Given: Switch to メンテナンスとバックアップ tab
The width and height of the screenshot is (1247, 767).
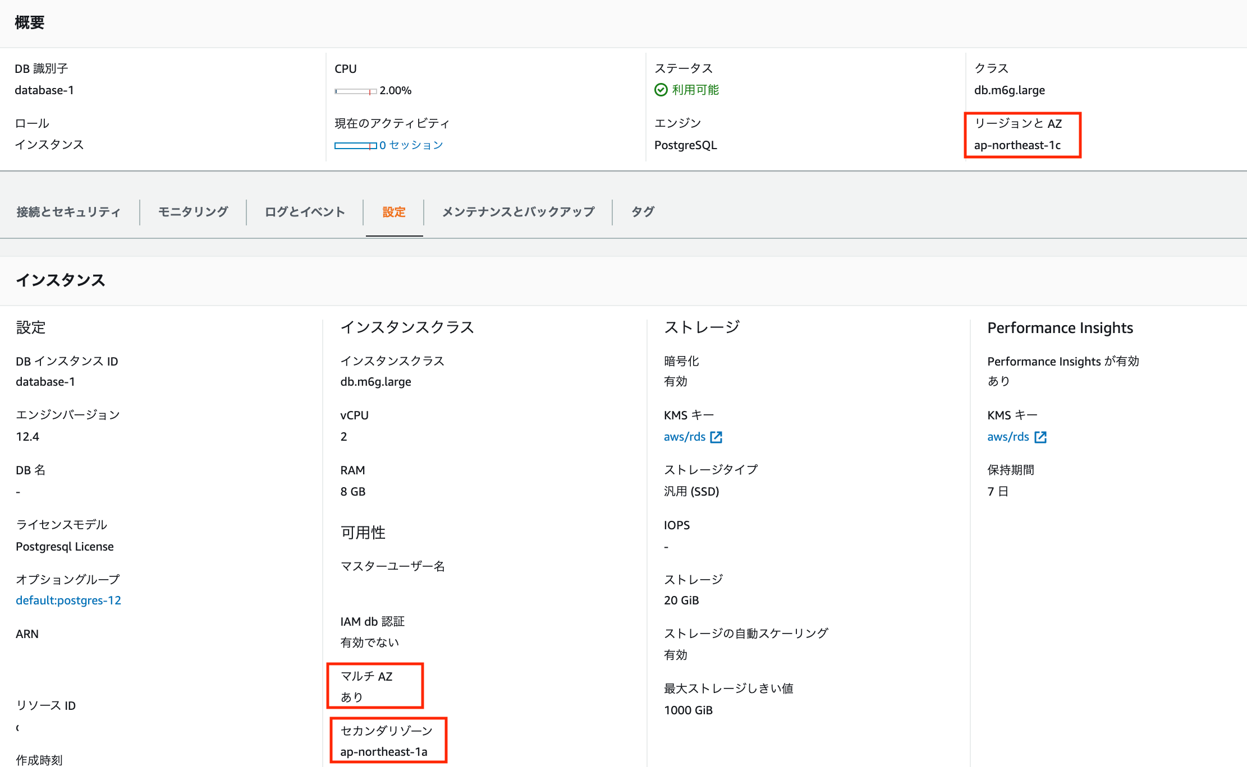Looking at the screenshot, I should pyautogui.click(x=517, y=212).
